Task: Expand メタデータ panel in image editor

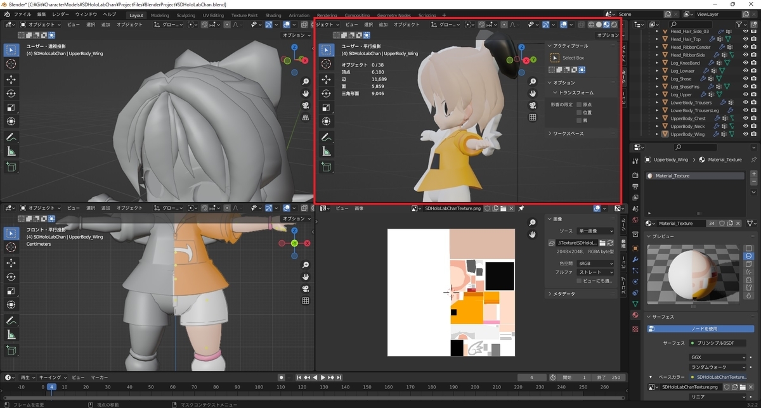Action: point(549,294)
